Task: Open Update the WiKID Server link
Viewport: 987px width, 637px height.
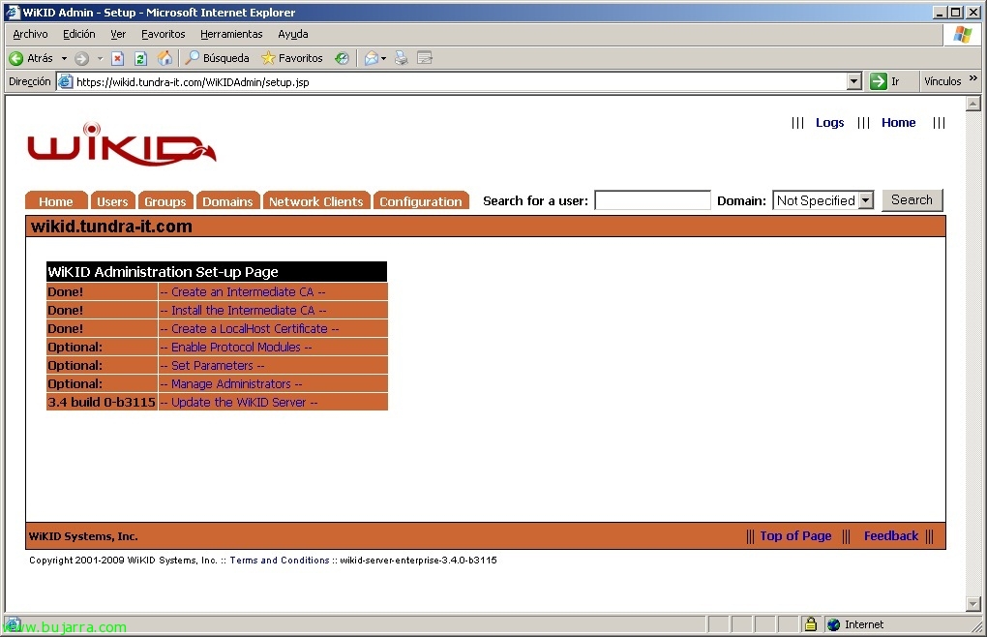Action: click(239, 402)
